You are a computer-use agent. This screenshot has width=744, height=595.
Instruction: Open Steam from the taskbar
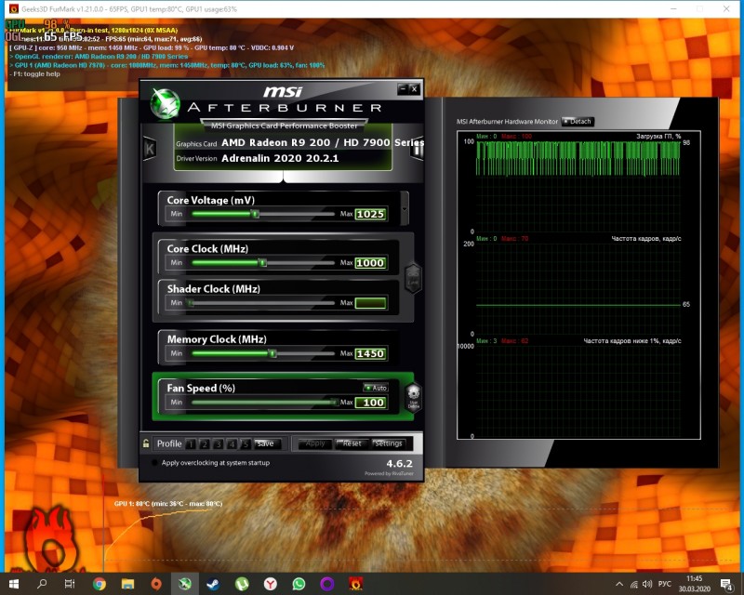pyautogui.click(x=213, y=584)
